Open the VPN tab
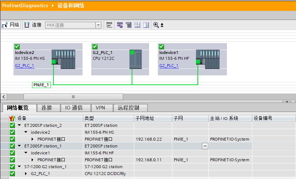296x179 pixels. tap(100, 108)
